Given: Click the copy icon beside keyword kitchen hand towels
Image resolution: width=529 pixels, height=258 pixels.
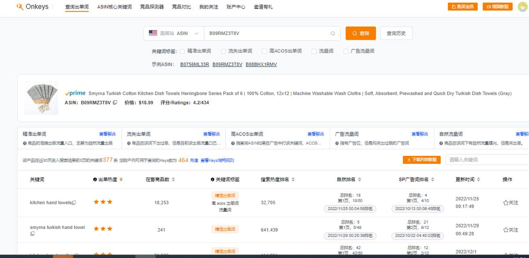Looking at the screenshot, I should point(74,203).
